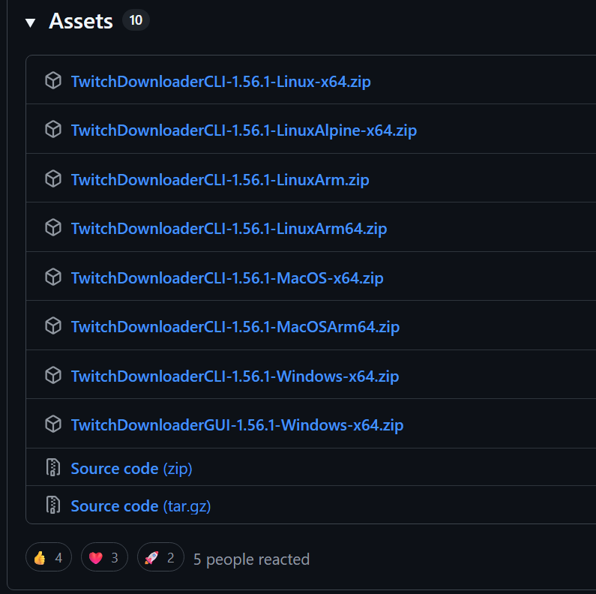Toggle the heart reaction
Image resolution: width=596 pixels, height=594 pixels.
click(104, 558)
